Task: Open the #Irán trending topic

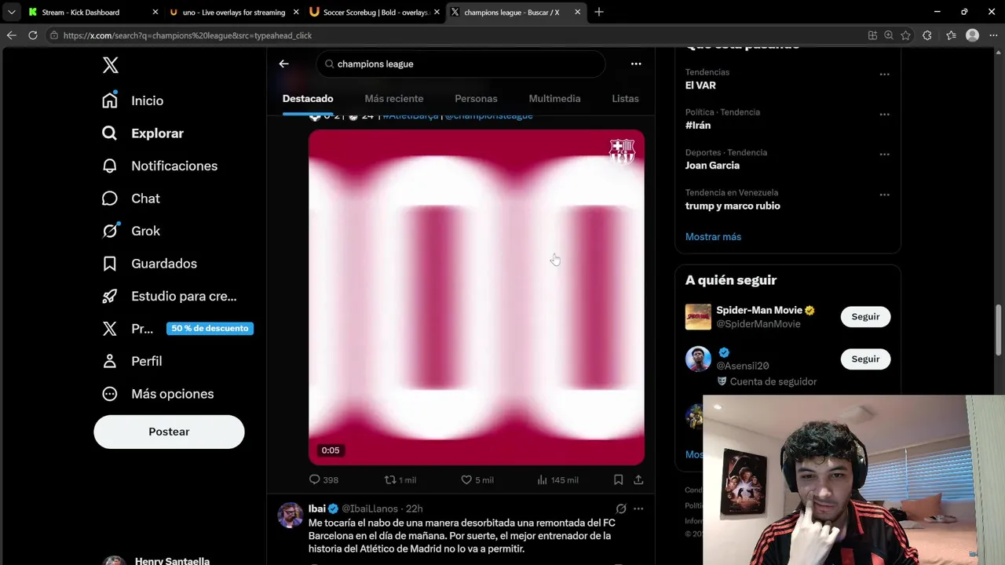Action: [x=698, y=126]
